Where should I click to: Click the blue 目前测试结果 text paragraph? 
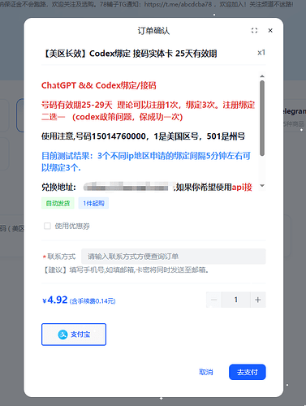(146, 162)
